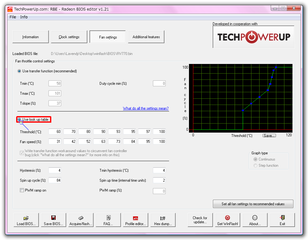Click the Spin up time field
This screenshot has width=308, height=240.
(x=159, y=180)
